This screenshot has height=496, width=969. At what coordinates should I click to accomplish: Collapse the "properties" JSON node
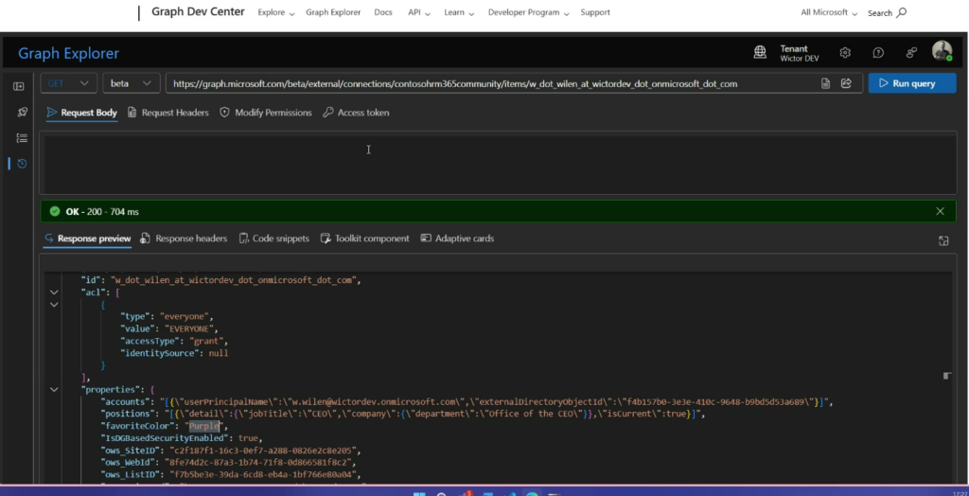[54, 390]
